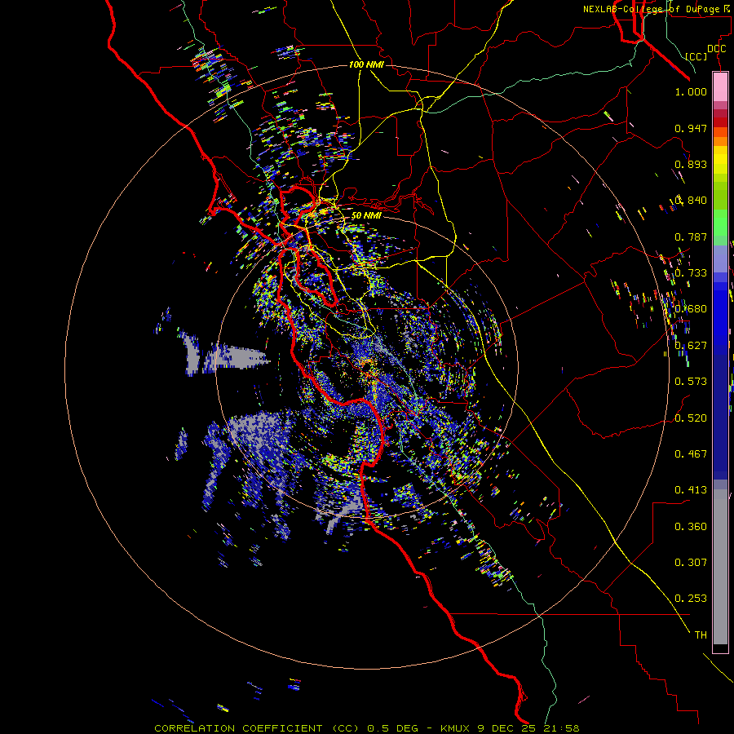Click the KMUX radar site identifier
The height and width of the screenshot is (734, 734).
coord(455,728)
